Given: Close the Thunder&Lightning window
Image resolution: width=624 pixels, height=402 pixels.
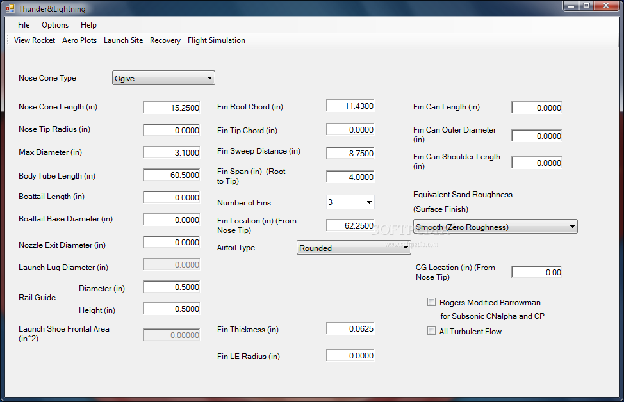Looking at the screenshot, I should [x=607, y=6].
